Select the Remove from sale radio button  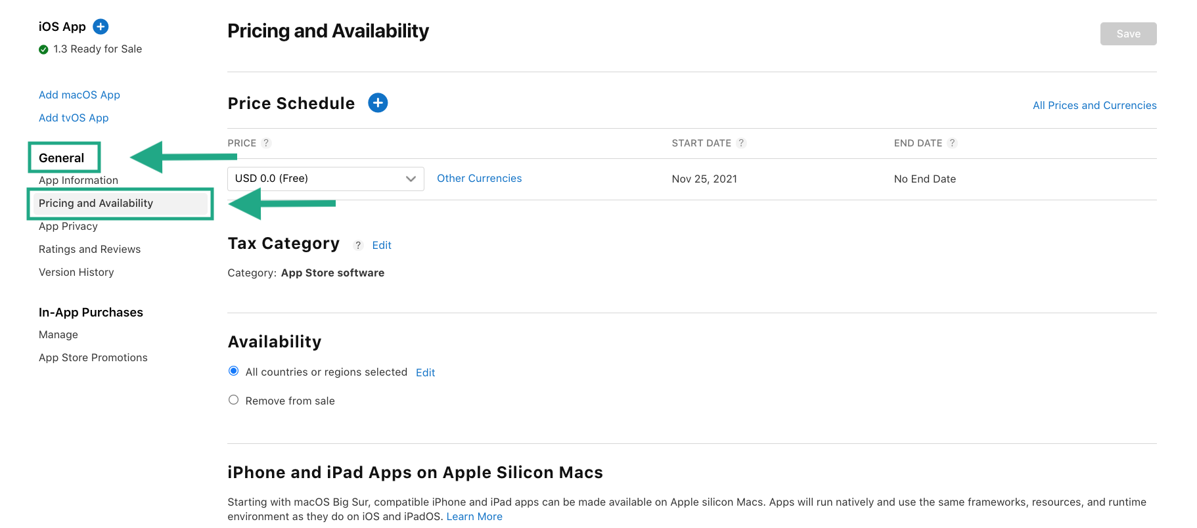[233, 400]
